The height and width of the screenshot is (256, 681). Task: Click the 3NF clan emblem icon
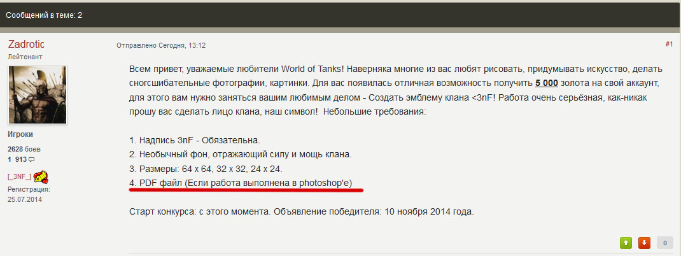tap(41, 177)
